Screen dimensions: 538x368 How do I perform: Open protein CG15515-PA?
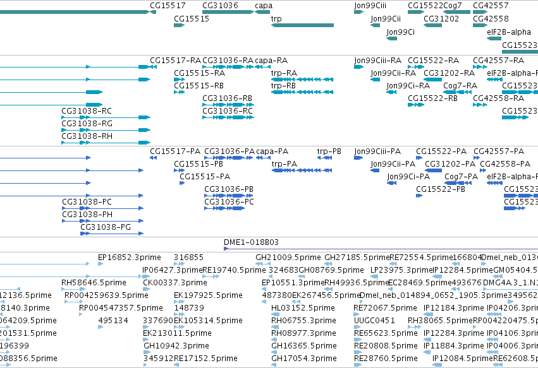[205, 177]
